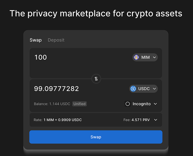Click the Incognito network circle icon
193x156 pixels.
[128, 104]
